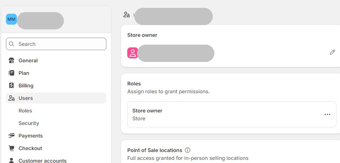Go to Payments settings

pos(30,136)
